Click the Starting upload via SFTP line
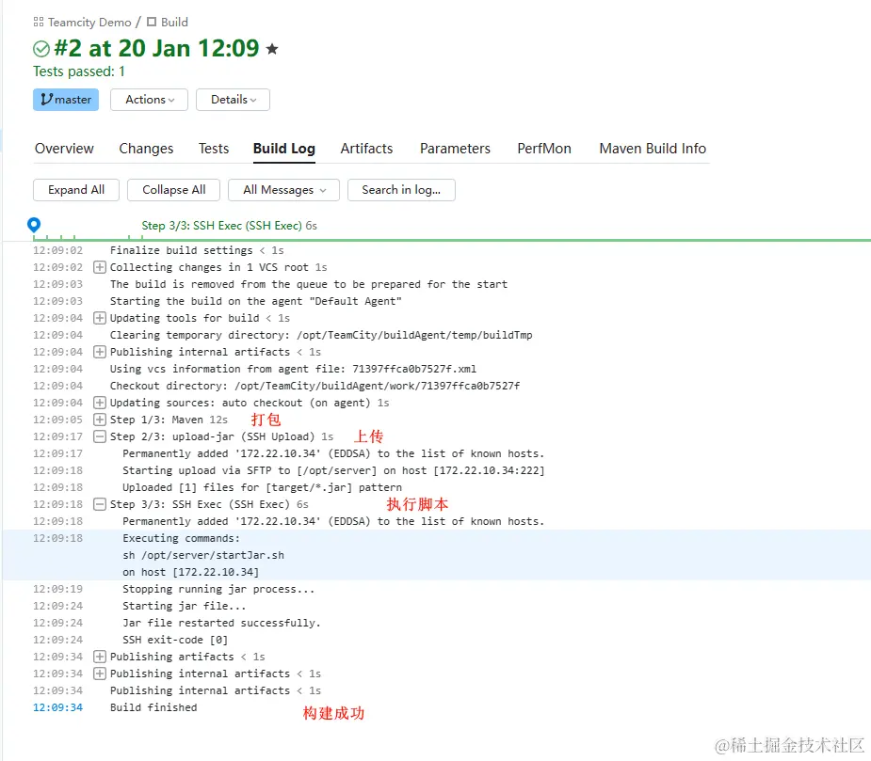 pos(333,470)
